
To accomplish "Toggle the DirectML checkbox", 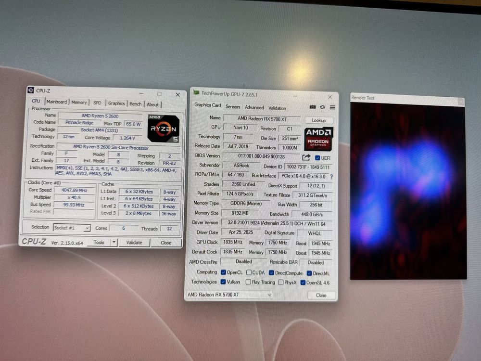I will click(309, 273).
